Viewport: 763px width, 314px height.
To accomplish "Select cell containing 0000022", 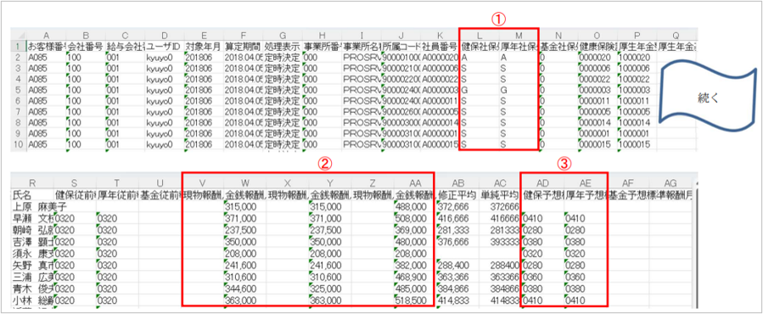I will (x=597, y=80).
